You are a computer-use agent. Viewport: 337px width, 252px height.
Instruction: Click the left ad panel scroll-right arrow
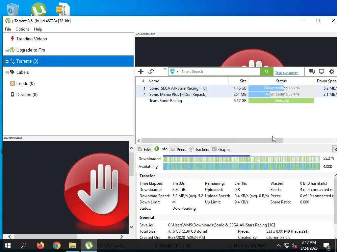[121, 237]
